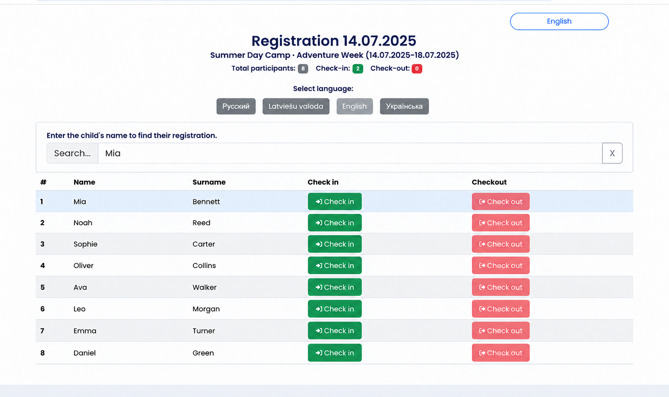Focus the child name search field
Viewport: 669px width, 397px height.
[x=350, y=153]
